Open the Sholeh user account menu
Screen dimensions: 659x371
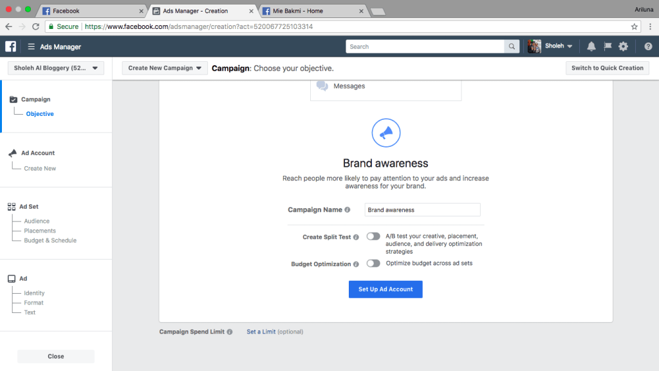tap(559, 46)
